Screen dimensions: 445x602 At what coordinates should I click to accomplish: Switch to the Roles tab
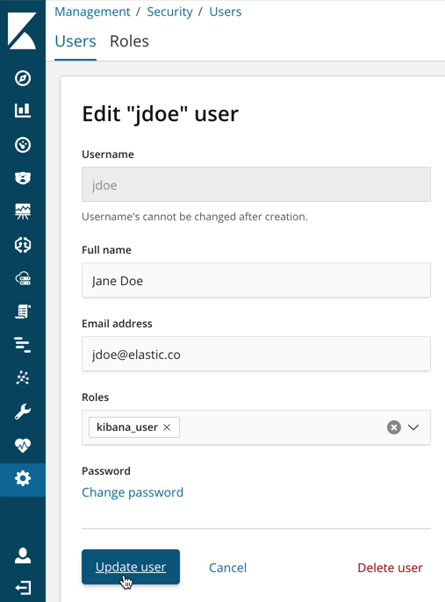tap(129, 41)
